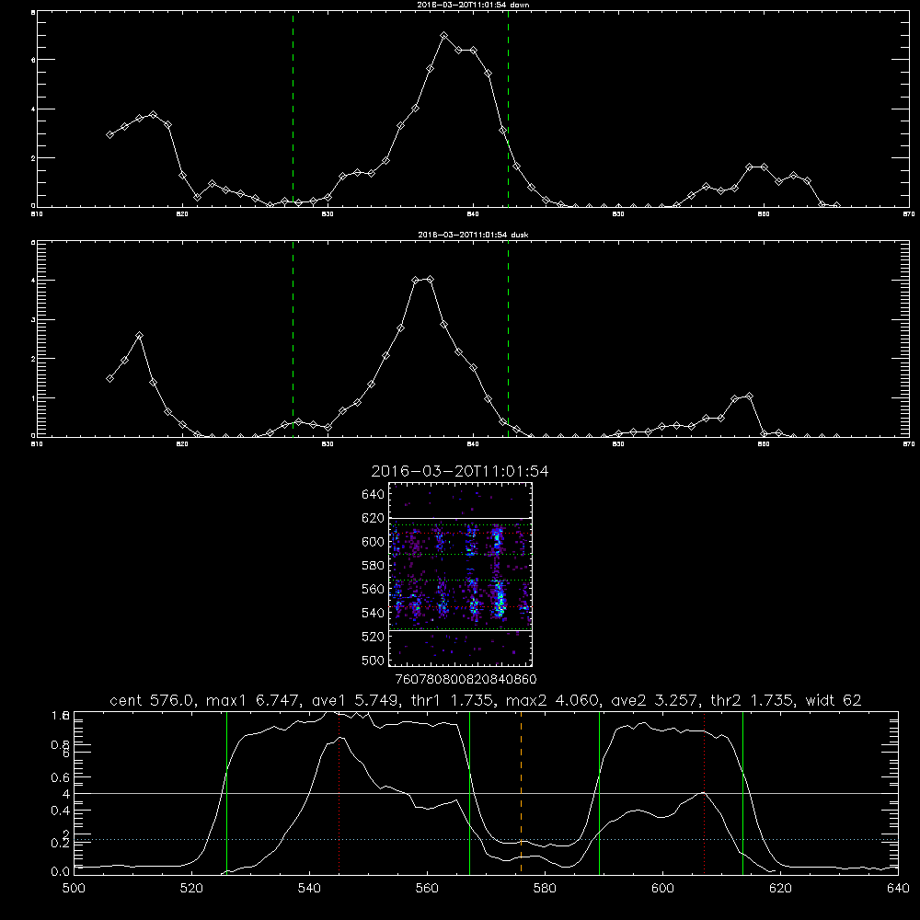The height and width of the screenshot is (920, 920).
Task: Click the red dotted peak line near 545
Action: [x=339, y=793]
